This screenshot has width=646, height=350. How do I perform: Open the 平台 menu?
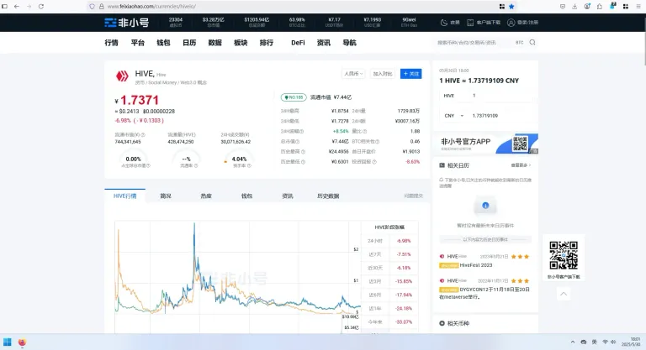pos(138,43)
